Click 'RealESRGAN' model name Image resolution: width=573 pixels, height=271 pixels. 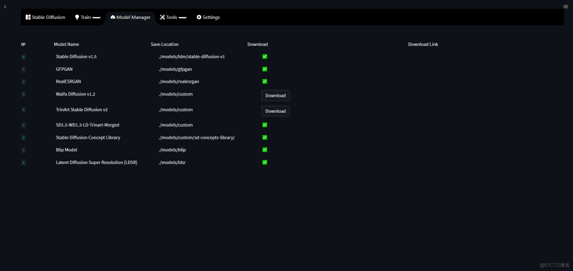tap(68, 81)
